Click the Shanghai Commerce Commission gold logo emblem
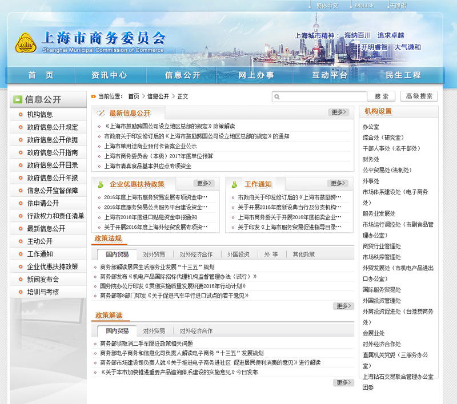This screenshot has width=457, height=404. tap(26, 43)
